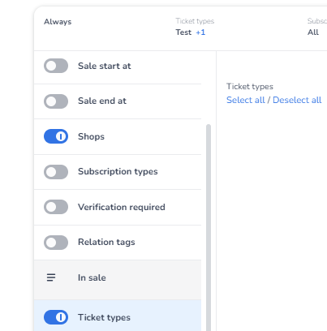Turn on the Sale end at switch

tap(56, 101)
